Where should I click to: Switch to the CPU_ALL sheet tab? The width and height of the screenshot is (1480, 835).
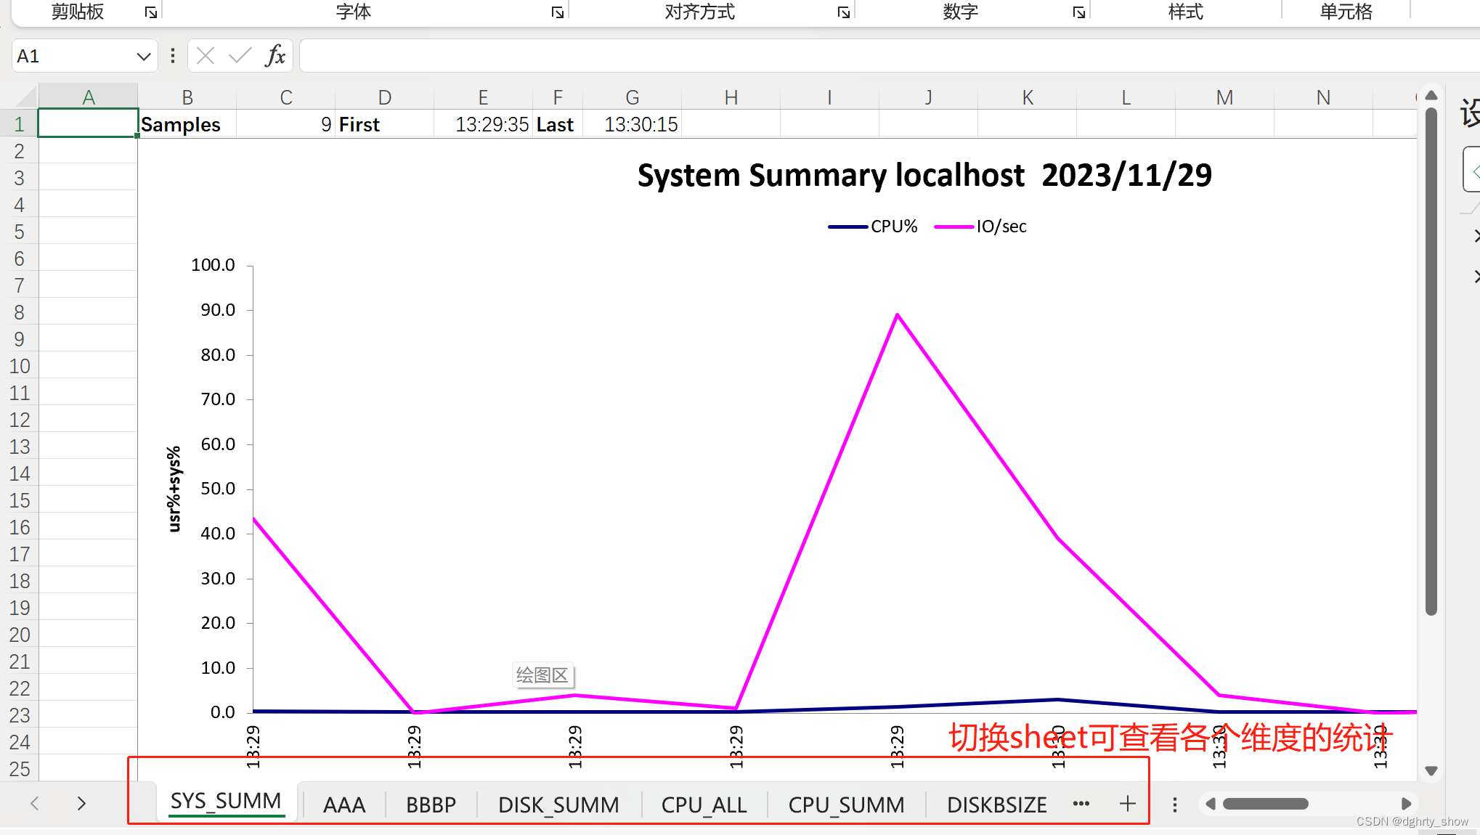click(704, 805)
